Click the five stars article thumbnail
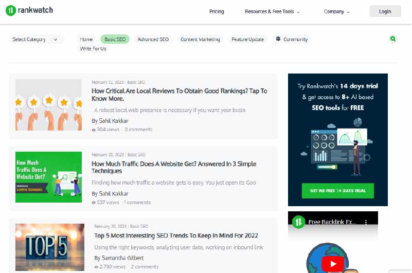 point(49,105)
